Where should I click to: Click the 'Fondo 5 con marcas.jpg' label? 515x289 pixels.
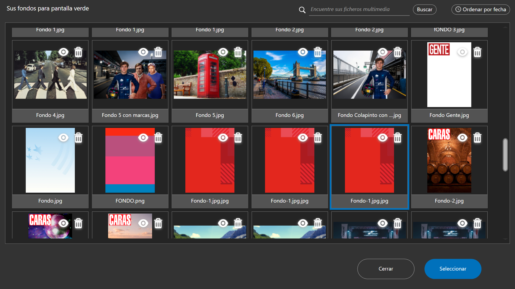click(x=130, y=115)
